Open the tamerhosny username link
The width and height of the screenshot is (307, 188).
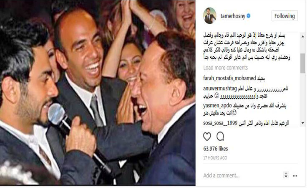(x=233, y=16)
